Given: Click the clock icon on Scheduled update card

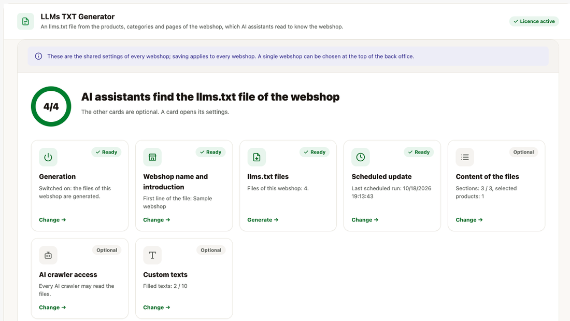Looking at the screenshot, I should point(361,157).
